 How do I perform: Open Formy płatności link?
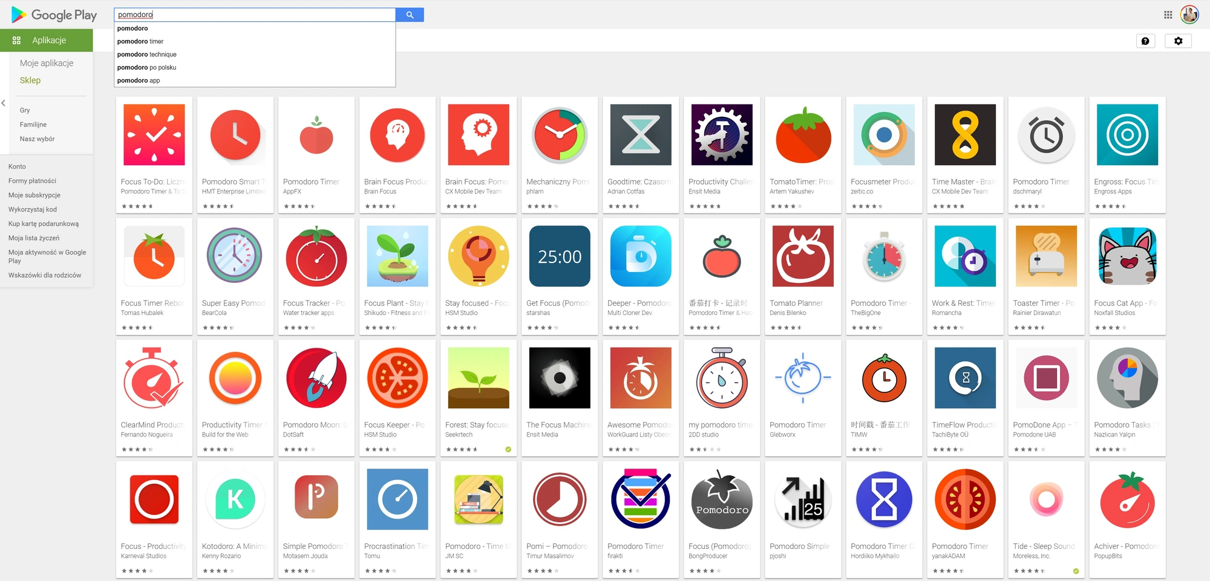(32, 181)
